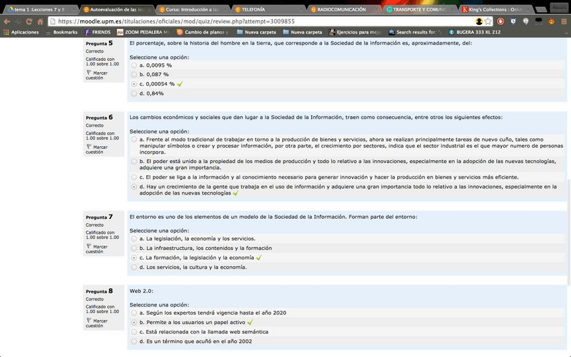The width and height of the screenshot is (571, 357).
Task: Click the browser back arrow
Action: tap(7, 22)
